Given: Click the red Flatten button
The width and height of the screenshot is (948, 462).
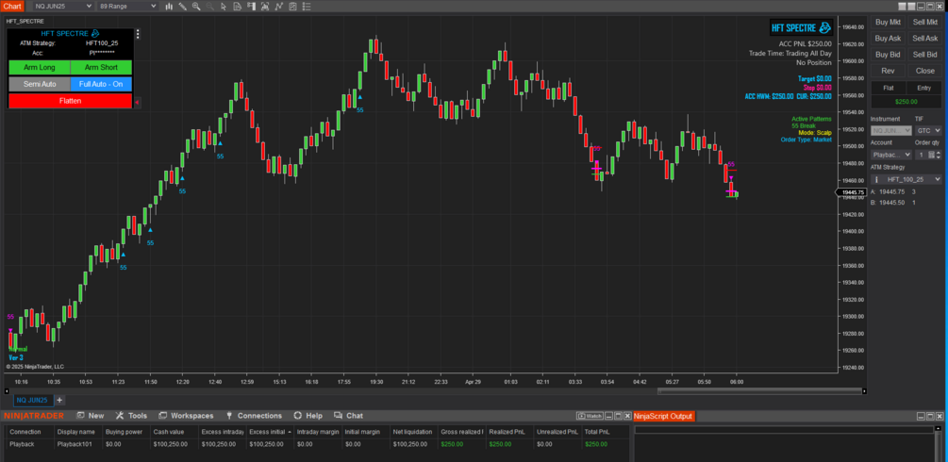Looking at the screenshot, I should coord(70,101).
